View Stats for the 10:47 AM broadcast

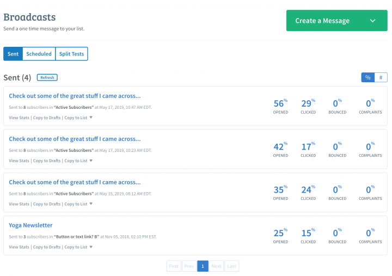click(19, 117)
